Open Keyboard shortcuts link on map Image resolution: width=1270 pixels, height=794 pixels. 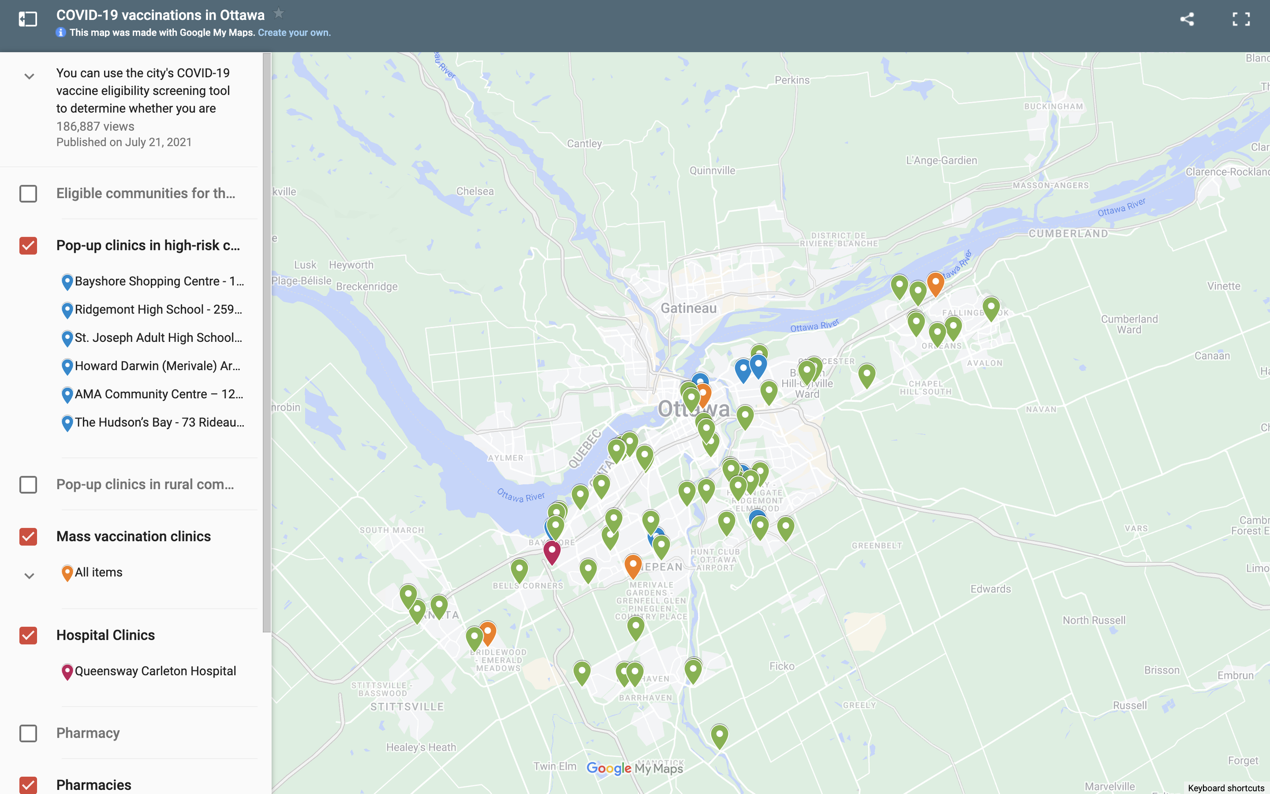tap(1225, 788)
